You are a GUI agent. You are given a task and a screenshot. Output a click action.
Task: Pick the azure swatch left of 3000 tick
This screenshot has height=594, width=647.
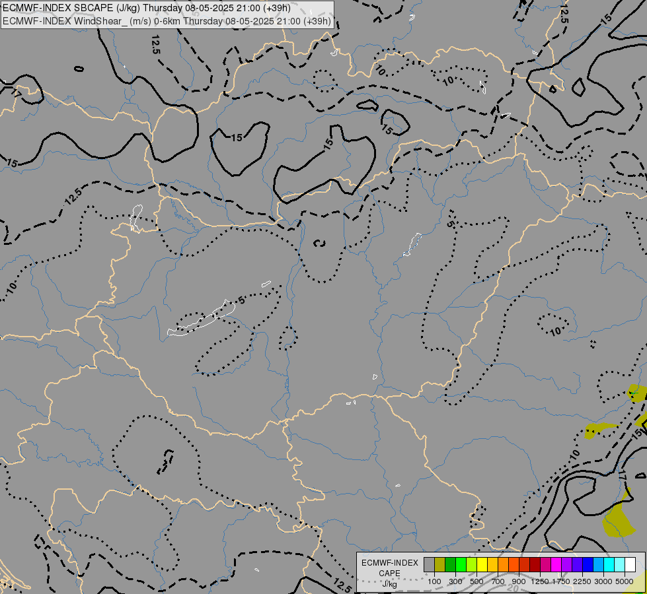(599, 565)
